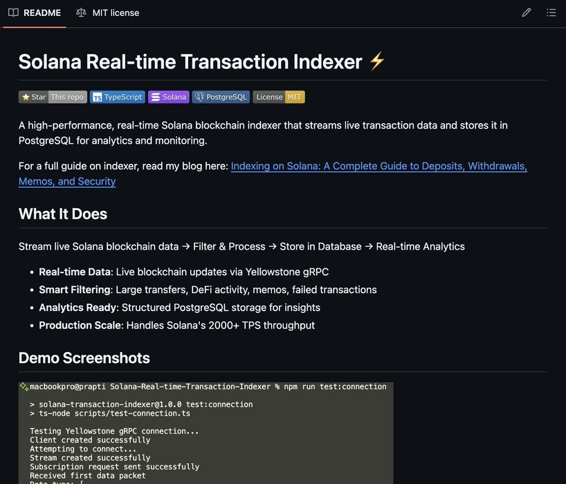Image resolution: width=566 pixels, height=484 pixels.
Task: Click the Demo Screenshots heading
Action: (x=84, y=357)
